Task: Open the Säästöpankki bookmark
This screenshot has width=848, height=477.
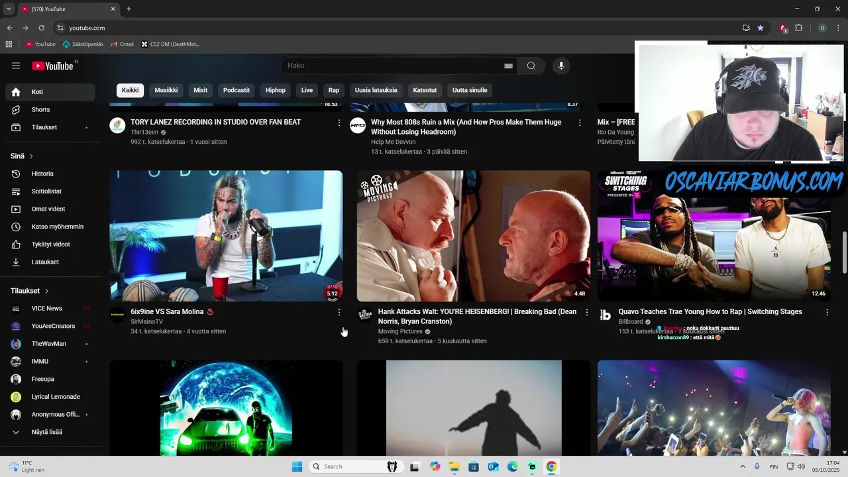Action: click(x=83, y=44)
